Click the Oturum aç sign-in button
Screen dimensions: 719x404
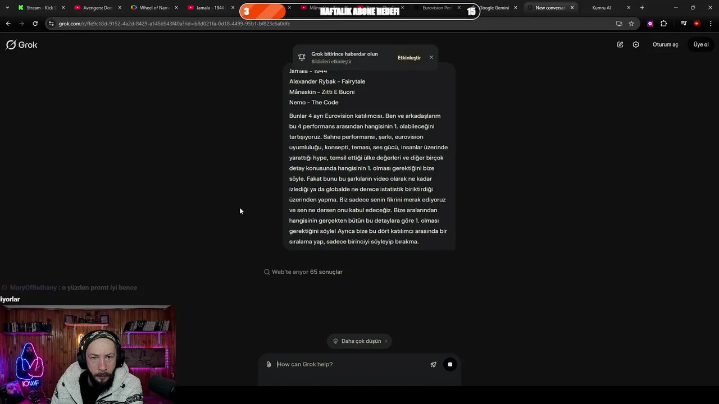coord(665,44)
